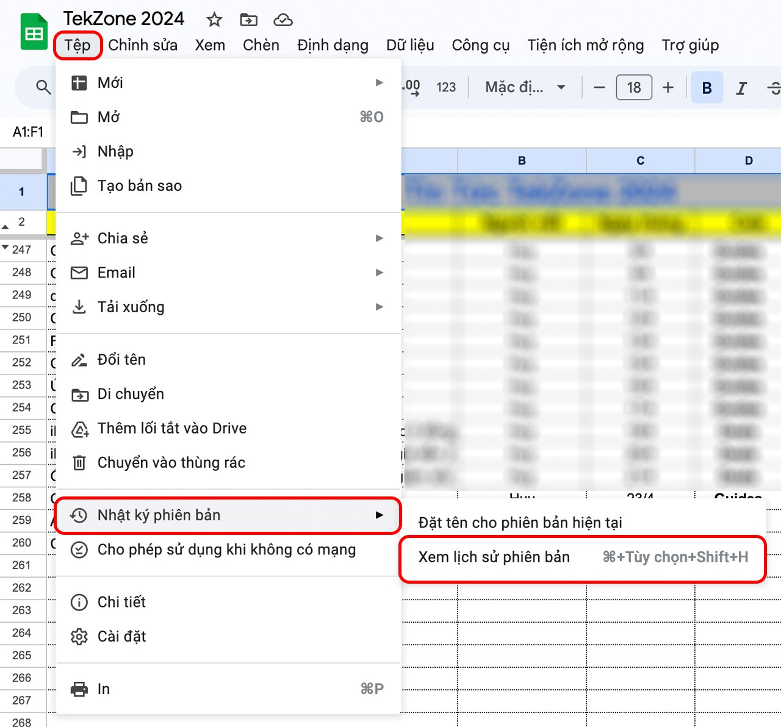Screen dimensions: 781x727
Task: Click the version history clock icon
Action: tap(79, 515)
